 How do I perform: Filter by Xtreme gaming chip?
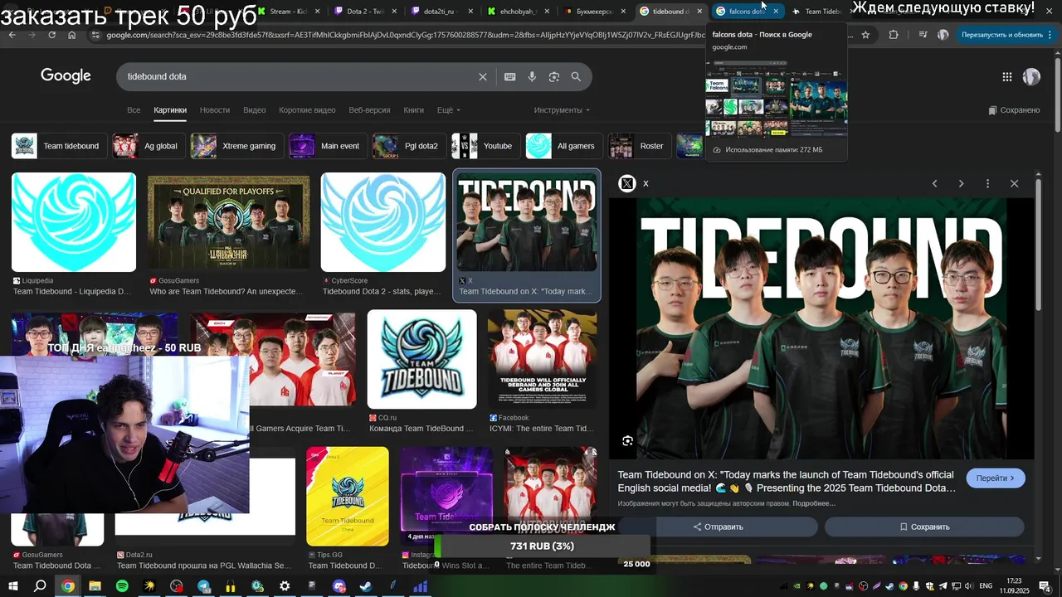(236, 146)
